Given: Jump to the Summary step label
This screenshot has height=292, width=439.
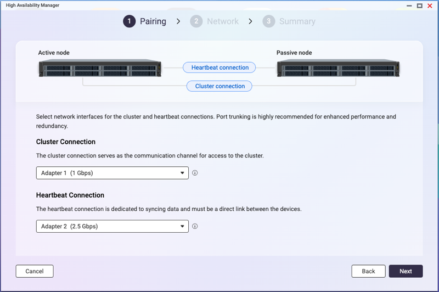Looking at the screenshot, I should [x=297, y=21].
